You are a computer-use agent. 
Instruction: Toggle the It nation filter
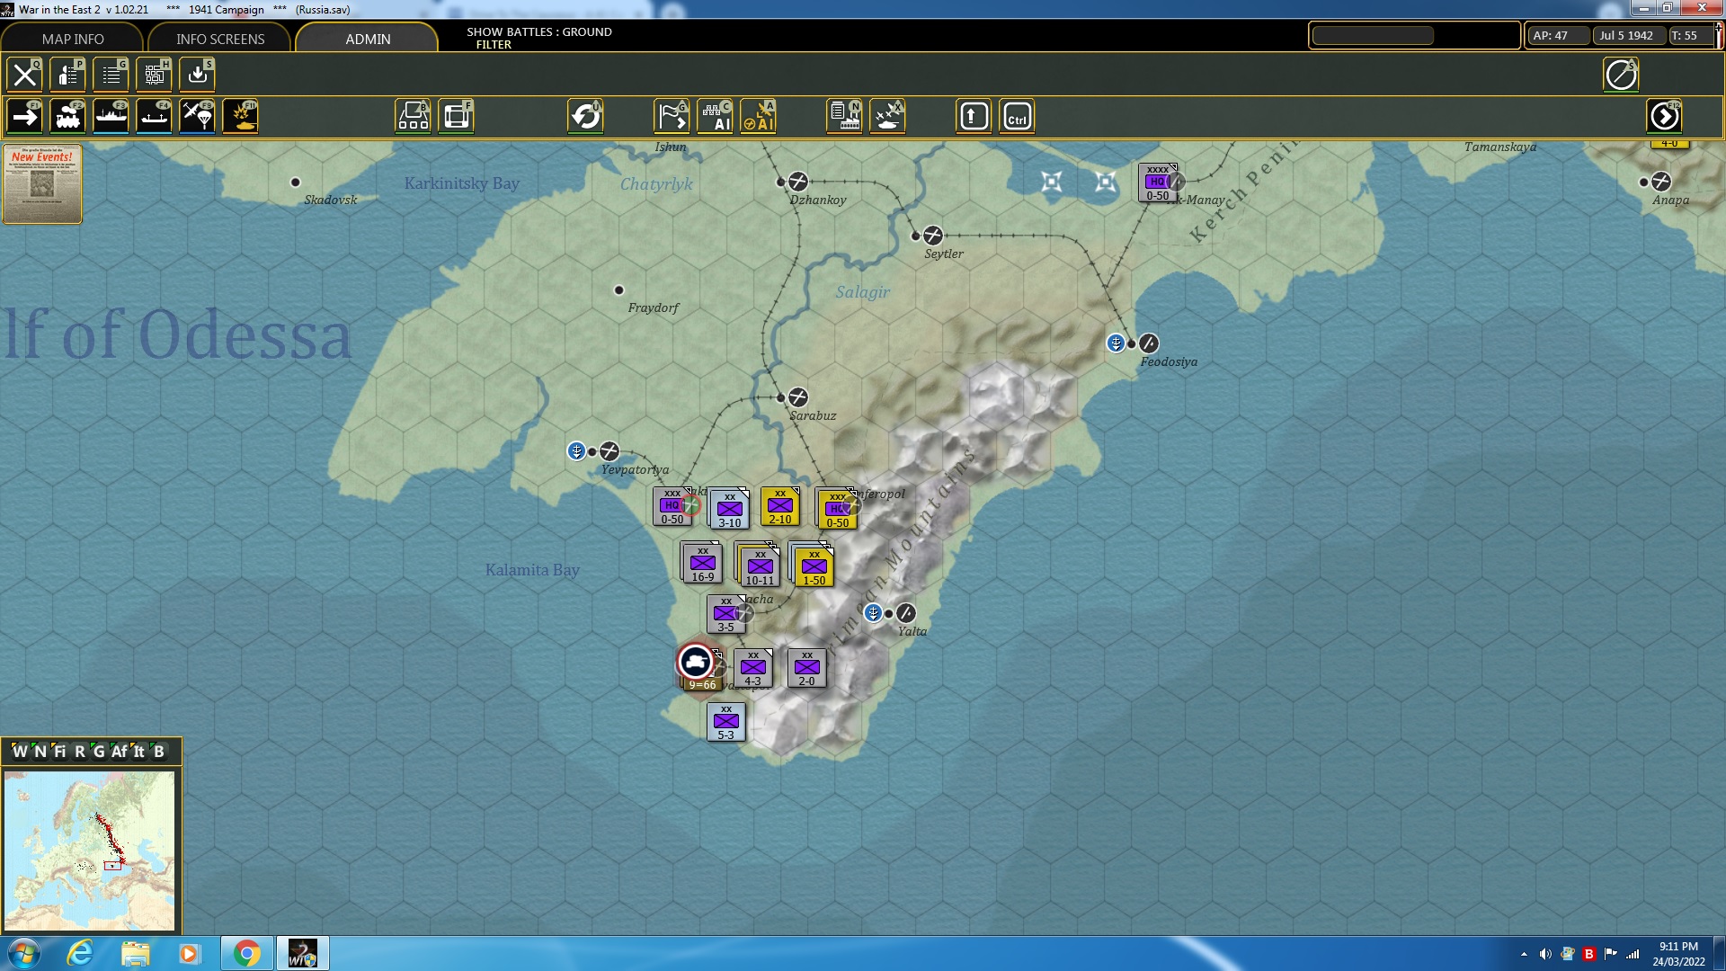(x=139, y=752)
